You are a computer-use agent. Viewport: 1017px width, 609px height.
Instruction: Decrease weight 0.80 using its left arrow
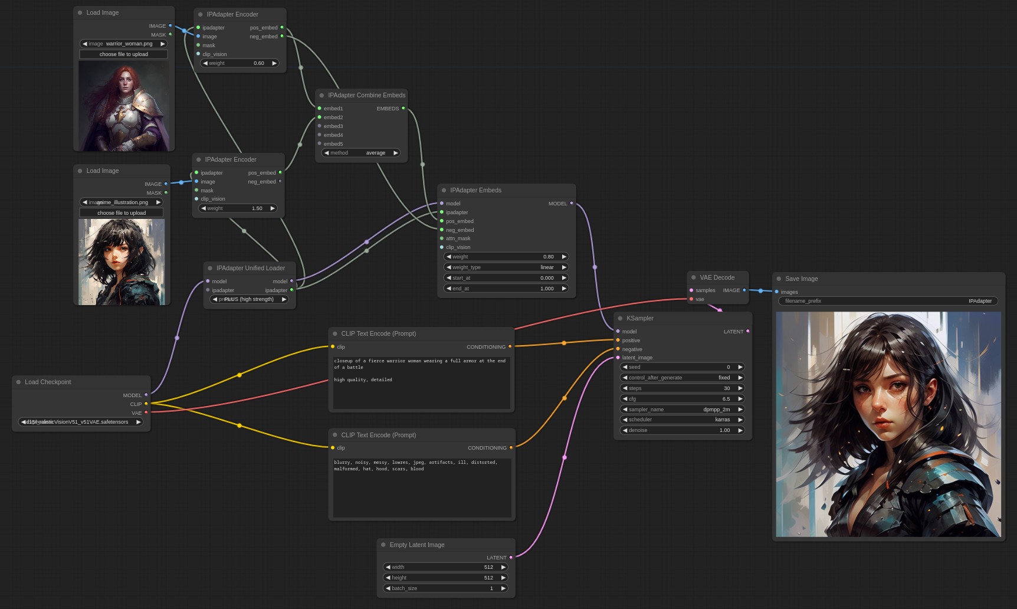449,256
